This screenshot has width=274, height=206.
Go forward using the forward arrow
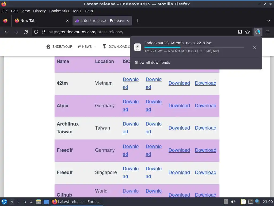16,32
